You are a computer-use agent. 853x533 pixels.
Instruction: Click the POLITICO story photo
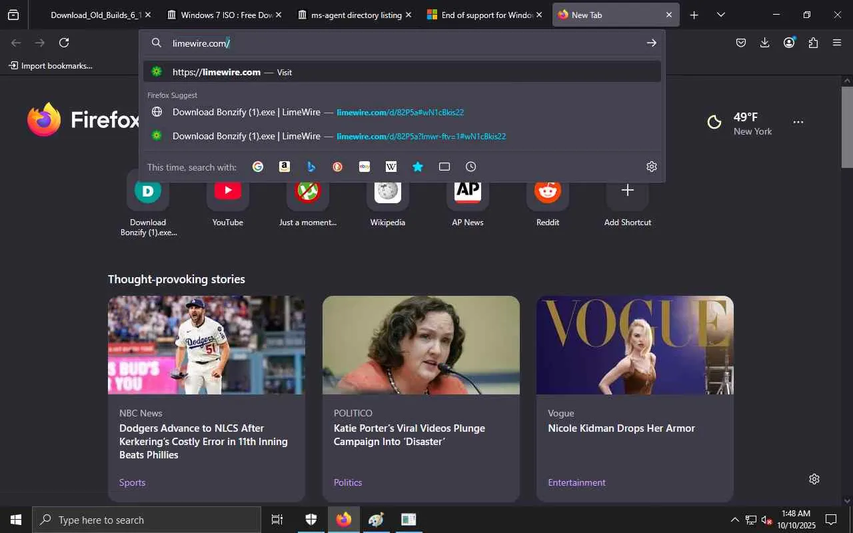[x=421, y=345]
